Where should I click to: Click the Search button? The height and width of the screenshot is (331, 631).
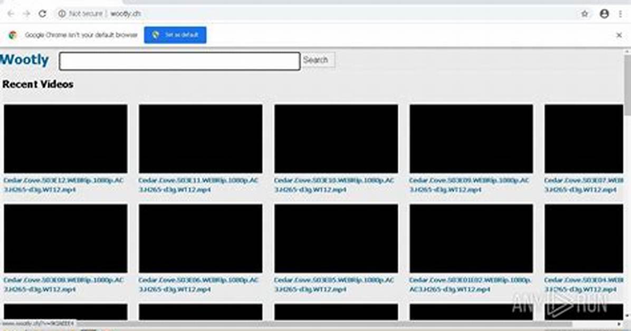[x=318, y=60]
